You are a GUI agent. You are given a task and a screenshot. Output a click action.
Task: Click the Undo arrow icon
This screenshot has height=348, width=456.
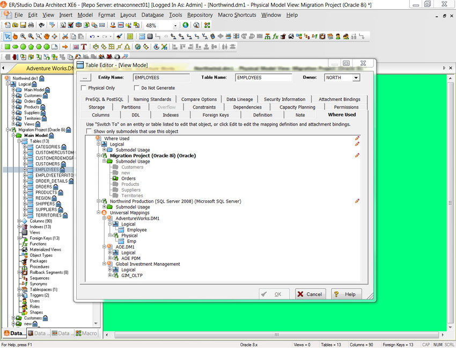pyautogui.click(x=92, y=37)
